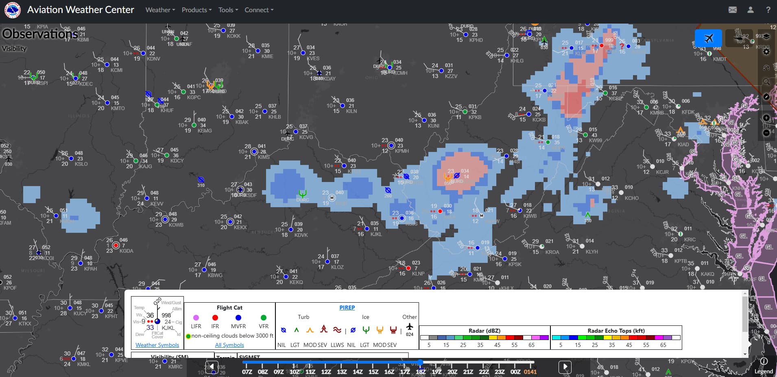Follow the PIREP link in the legend
The height and width of the screenshot is (377, 777).
pos(347,308)
